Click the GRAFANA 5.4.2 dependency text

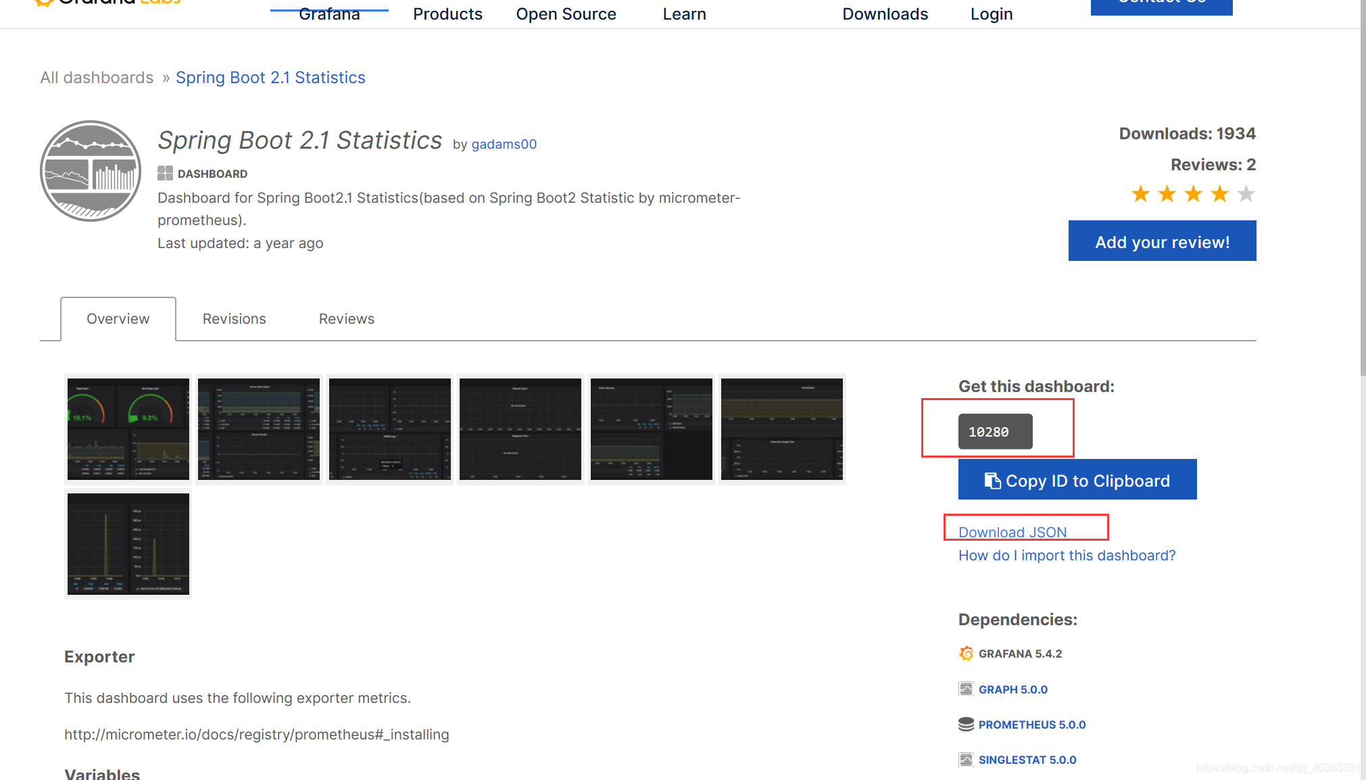click(1020, 654)
